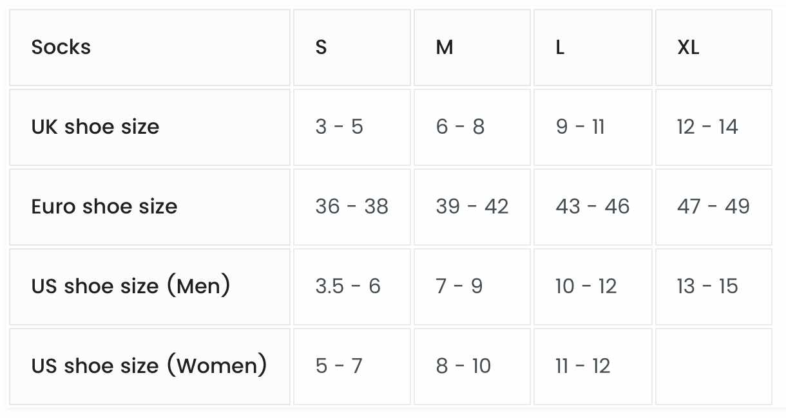Select the XL size column header
Viewport: 786px width, 418px height.
coord(714,48)
